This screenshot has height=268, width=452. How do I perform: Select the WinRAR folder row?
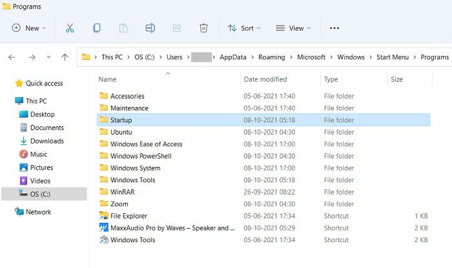[x=263, y=192]
